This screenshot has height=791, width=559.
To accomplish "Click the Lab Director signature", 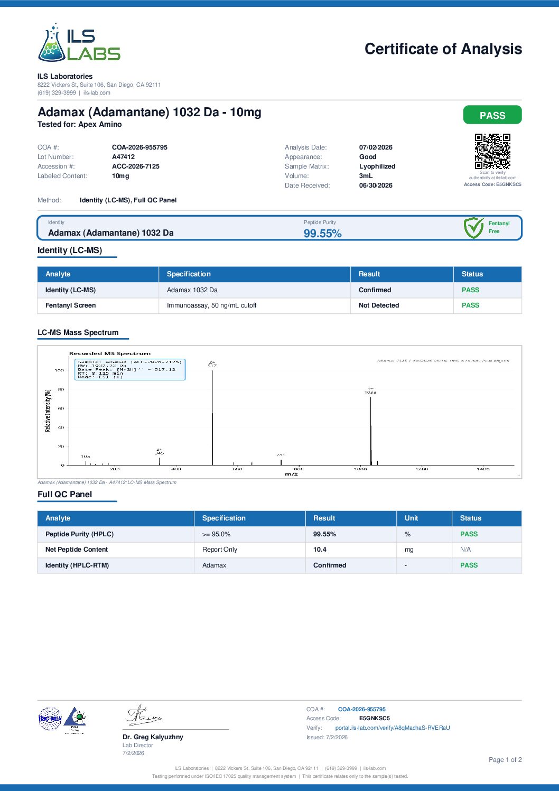I will pos(143,715).
